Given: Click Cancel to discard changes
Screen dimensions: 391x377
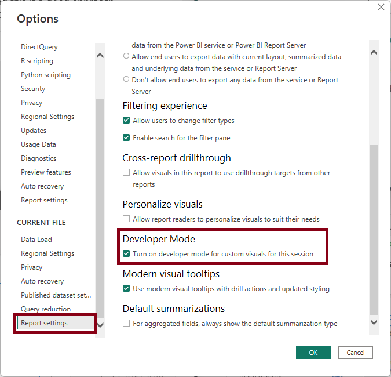Looking at the screenshot, I should (x=355, y=353).
